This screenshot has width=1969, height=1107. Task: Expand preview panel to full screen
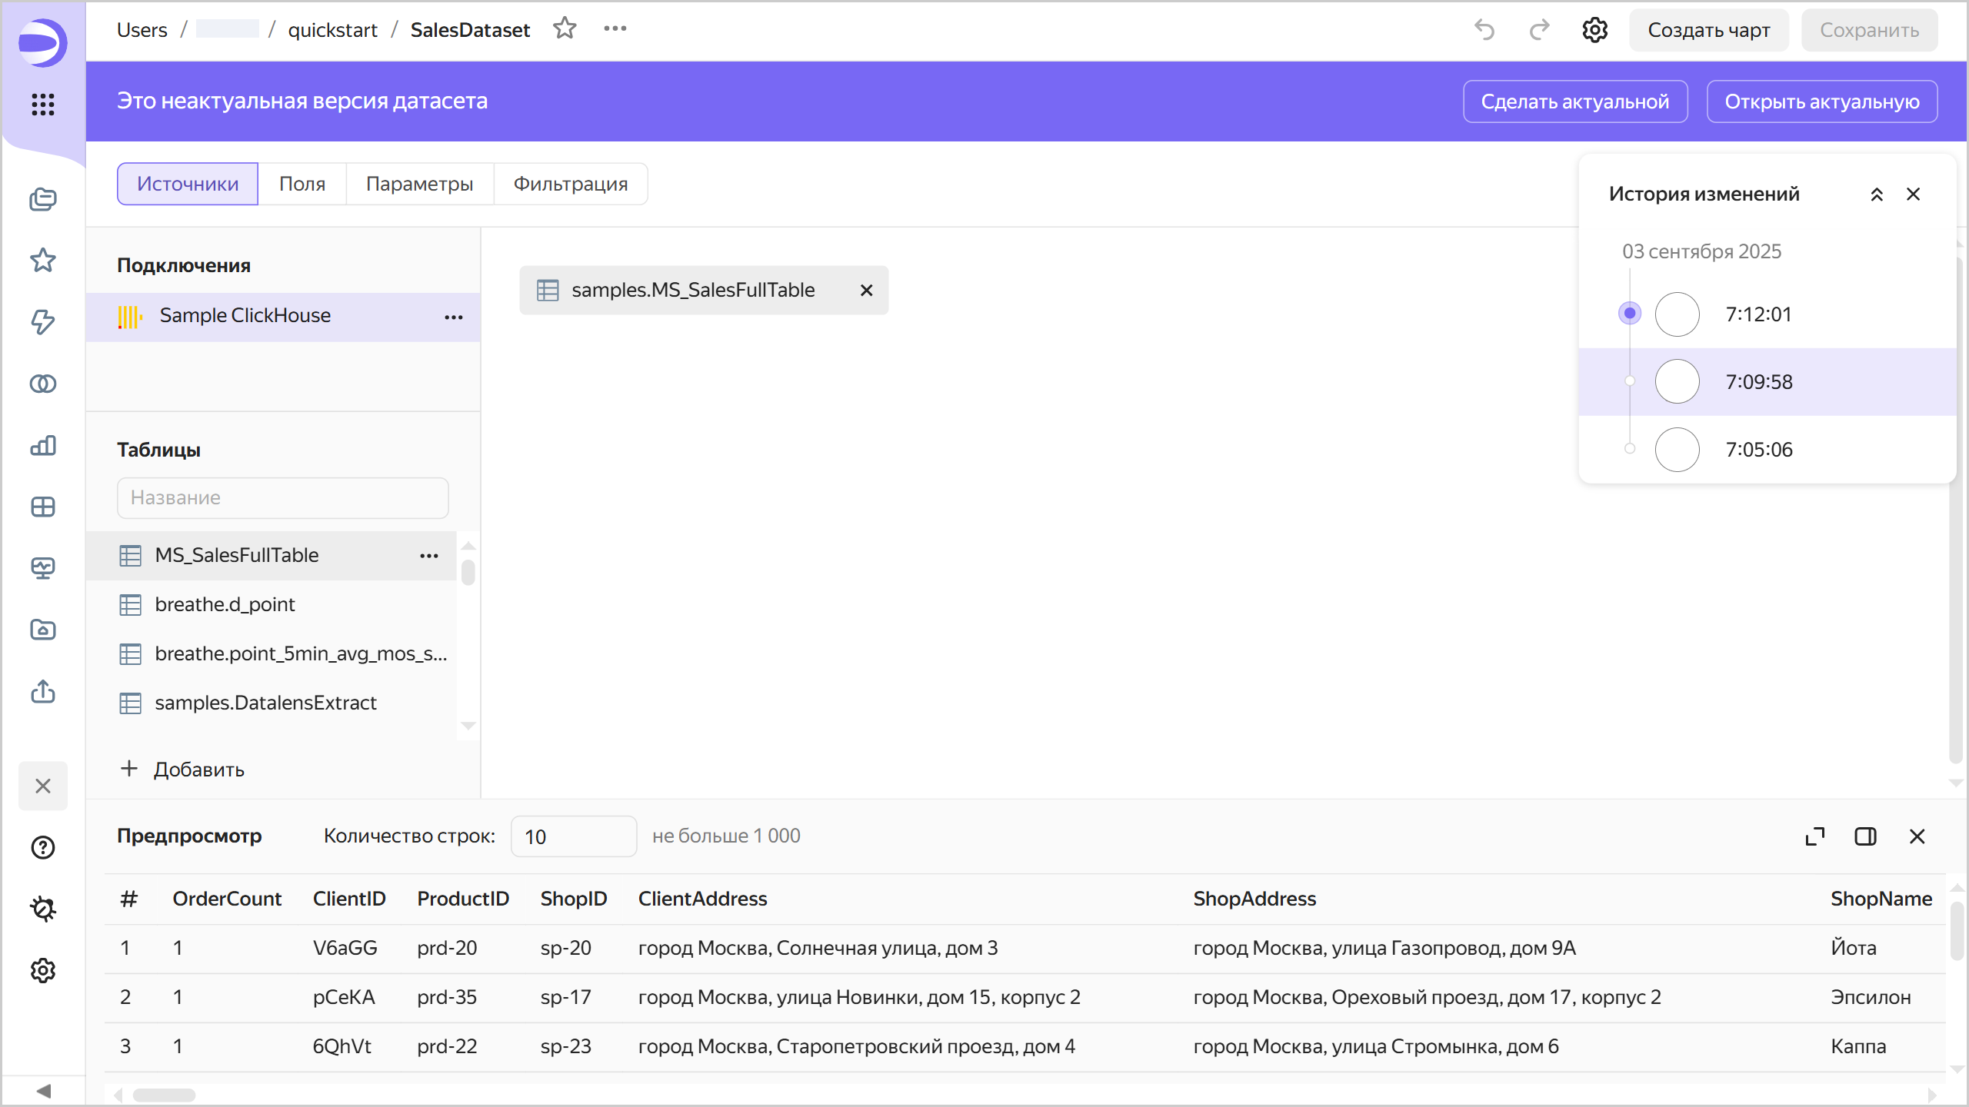[1814, 836]
